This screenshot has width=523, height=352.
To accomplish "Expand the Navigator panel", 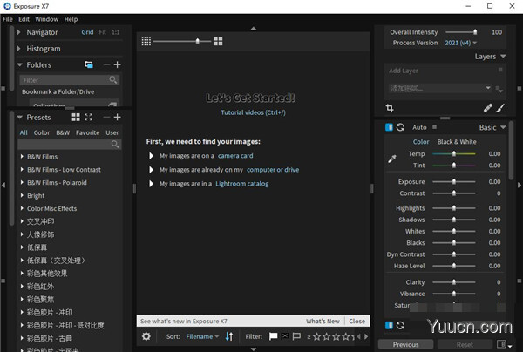I will tap(19, 32).
